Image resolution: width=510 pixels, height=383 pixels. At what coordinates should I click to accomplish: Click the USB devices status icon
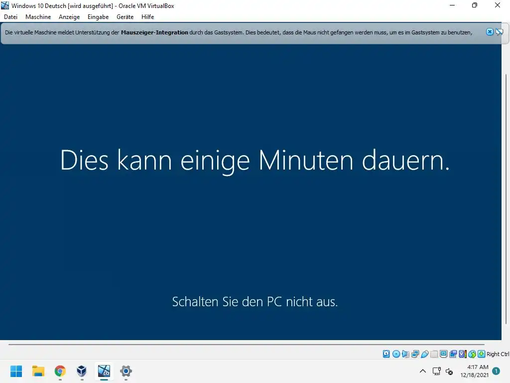[x=424, y=354]
